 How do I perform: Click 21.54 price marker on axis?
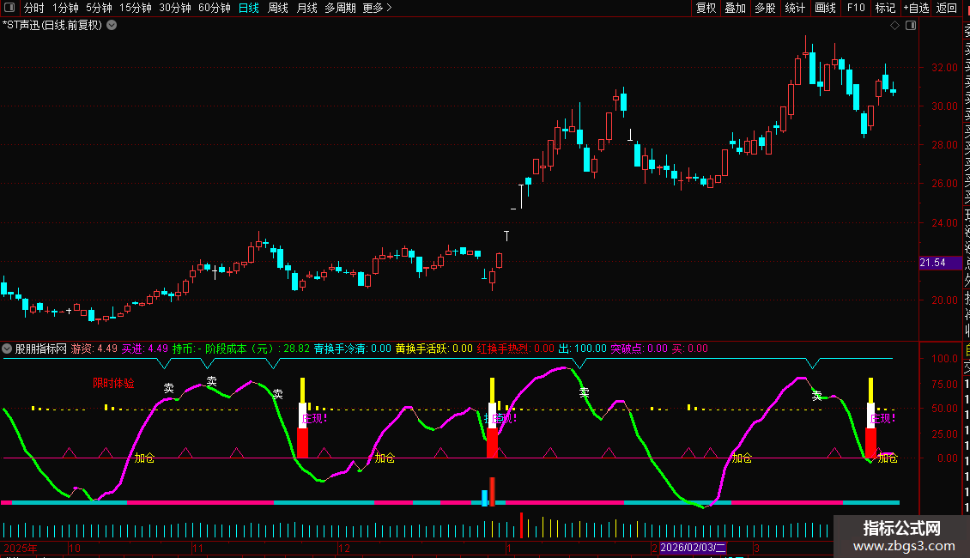coord(940,263)
